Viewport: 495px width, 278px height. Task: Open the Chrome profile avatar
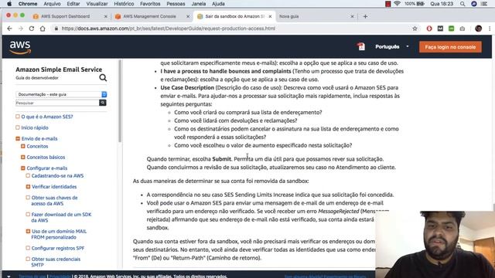[x=478, y=29]
